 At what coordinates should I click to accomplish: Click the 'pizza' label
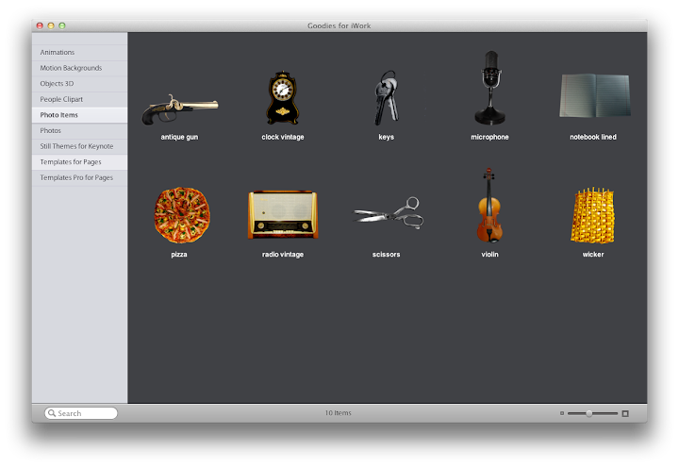point(179,255)
